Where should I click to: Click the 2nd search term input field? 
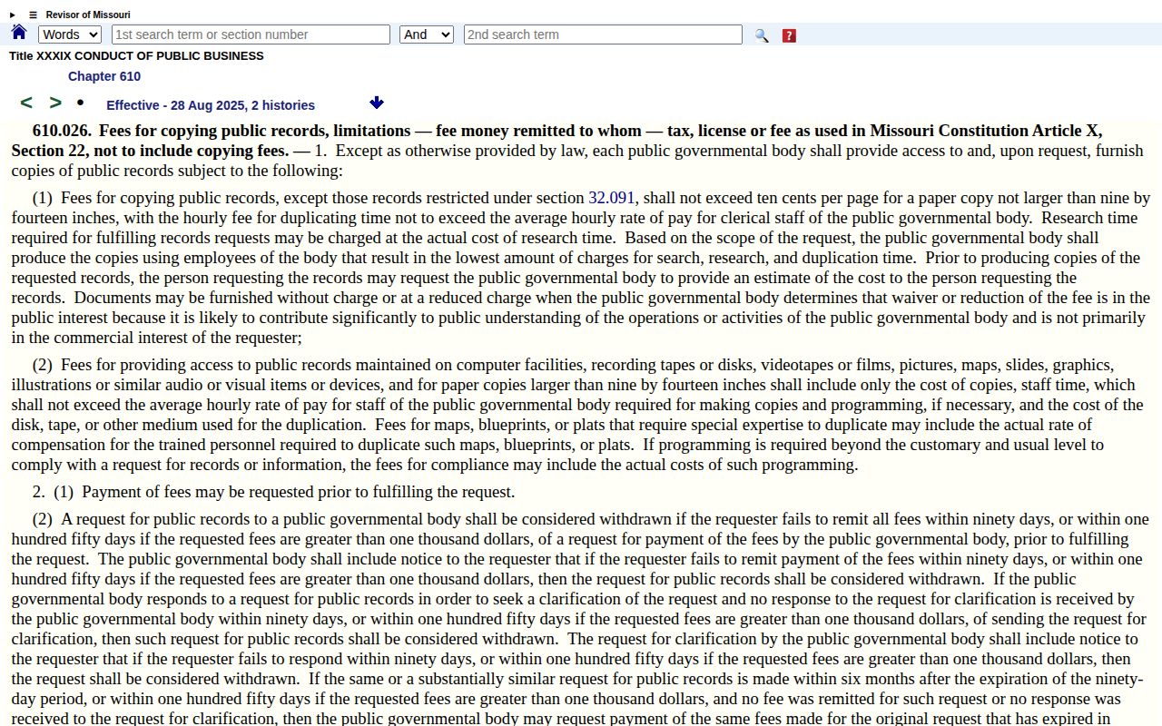tap(603, 34)
